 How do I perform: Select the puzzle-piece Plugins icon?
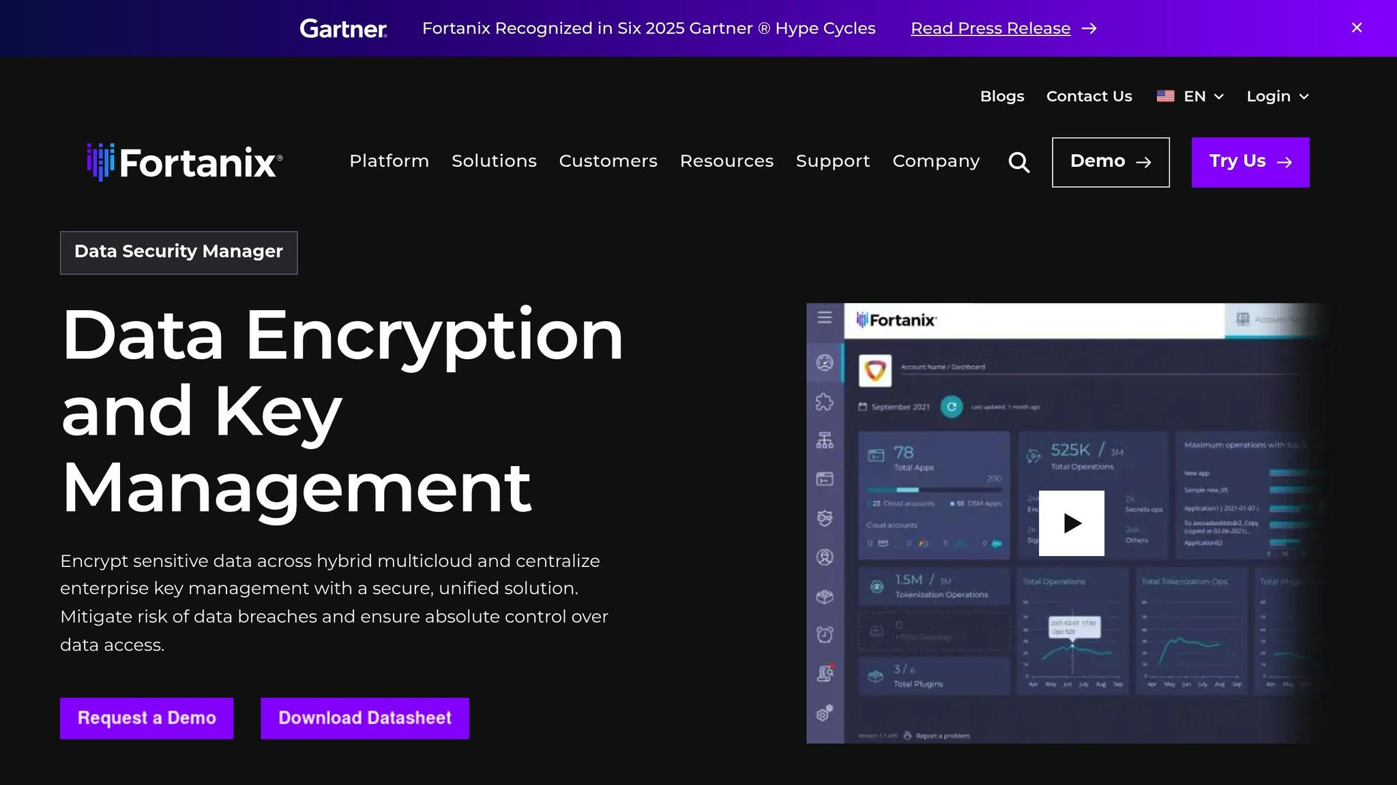point(825,402)
